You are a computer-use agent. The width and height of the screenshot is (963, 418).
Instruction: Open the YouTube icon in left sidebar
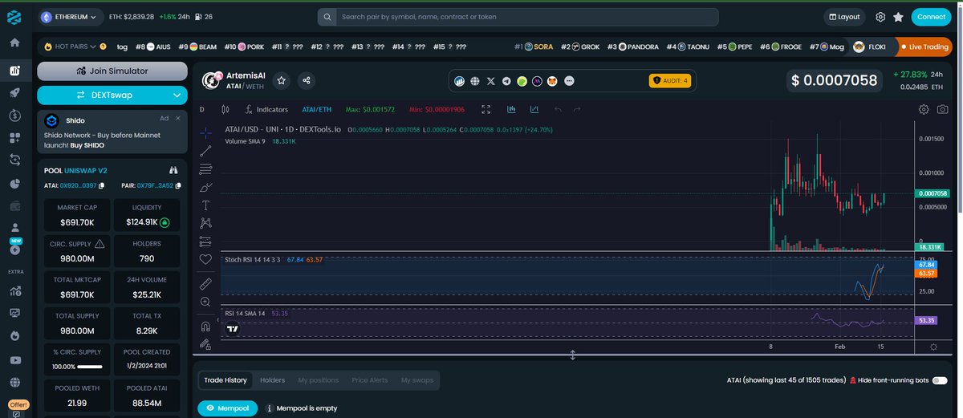(x=14, y=360)
